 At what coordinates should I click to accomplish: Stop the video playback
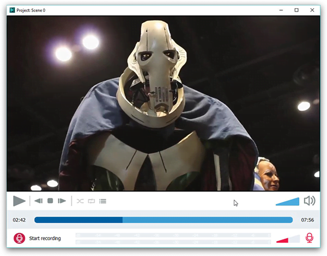pos(50,201)
